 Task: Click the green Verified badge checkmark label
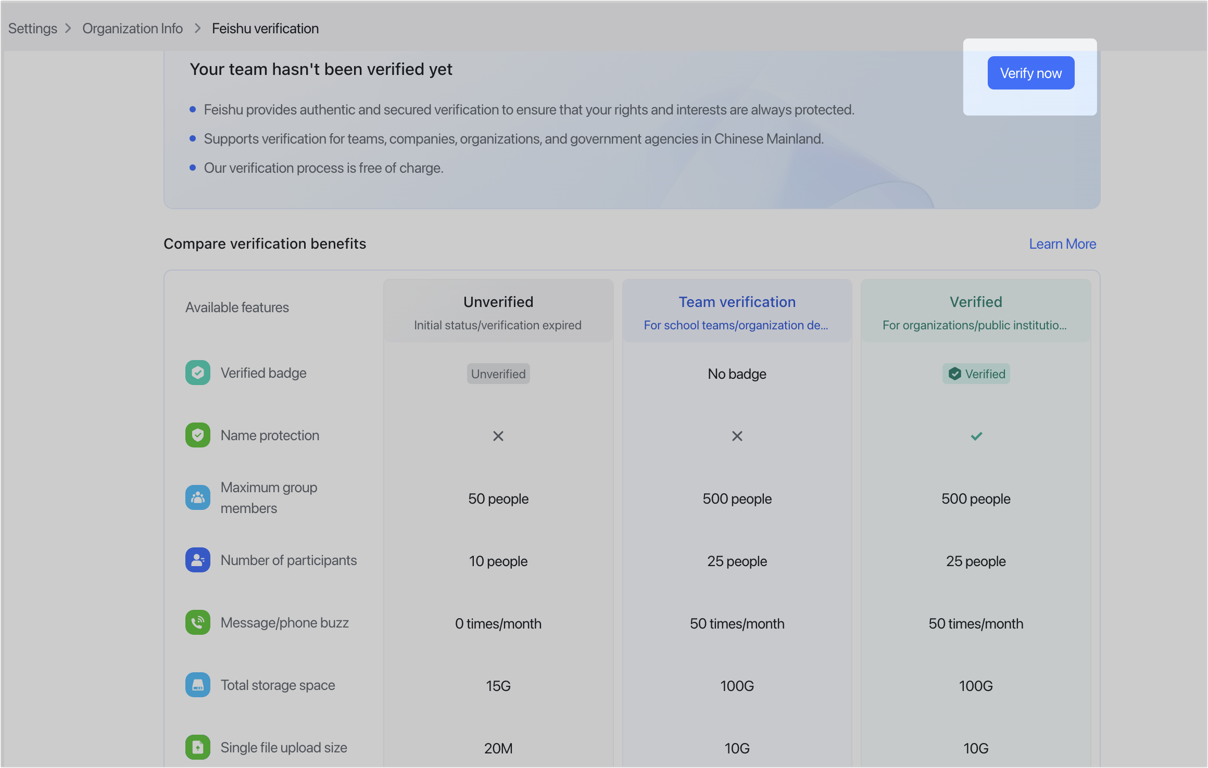975,373
